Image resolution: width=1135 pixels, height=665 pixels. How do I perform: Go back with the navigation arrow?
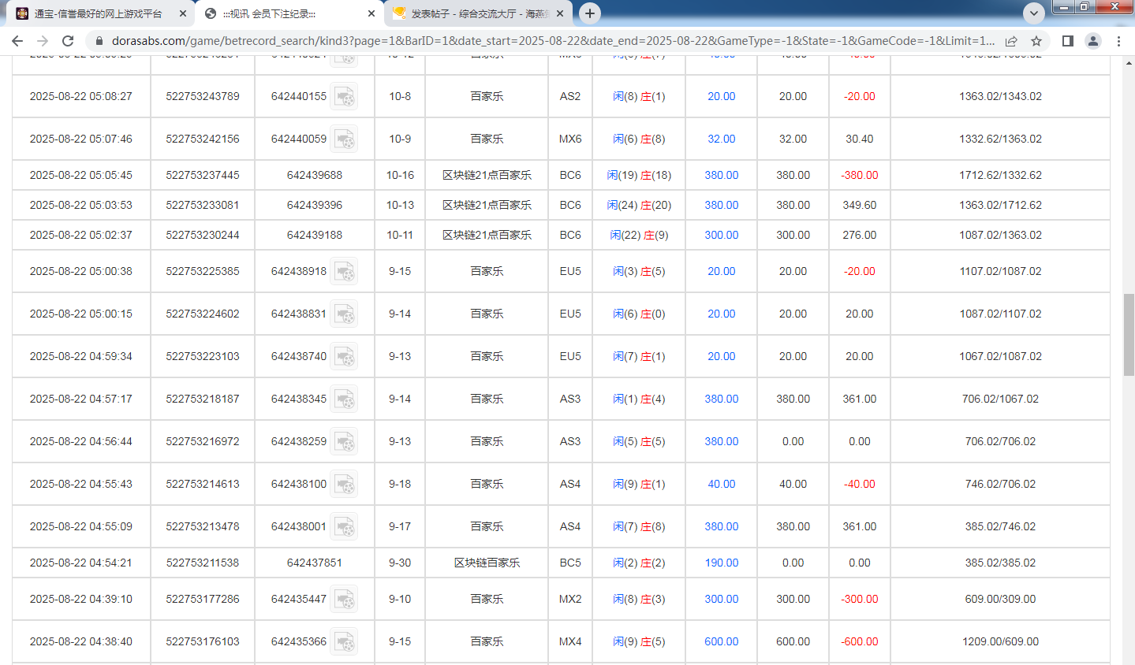(17, 40)
